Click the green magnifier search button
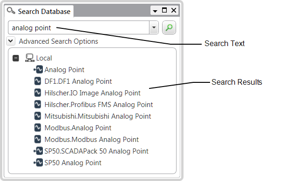The width and height of the screenshot is (286, 181). pos(169,27)
